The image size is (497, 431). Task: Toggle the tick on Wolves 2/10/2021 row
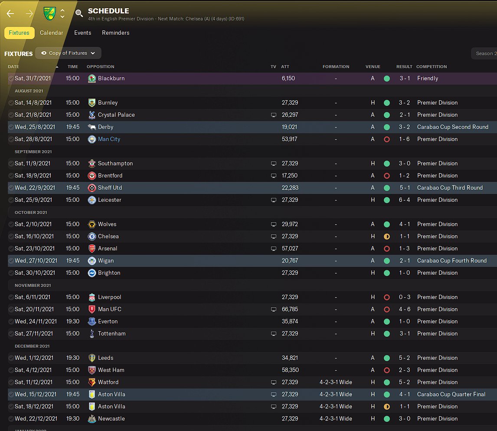tap(11, 224)
